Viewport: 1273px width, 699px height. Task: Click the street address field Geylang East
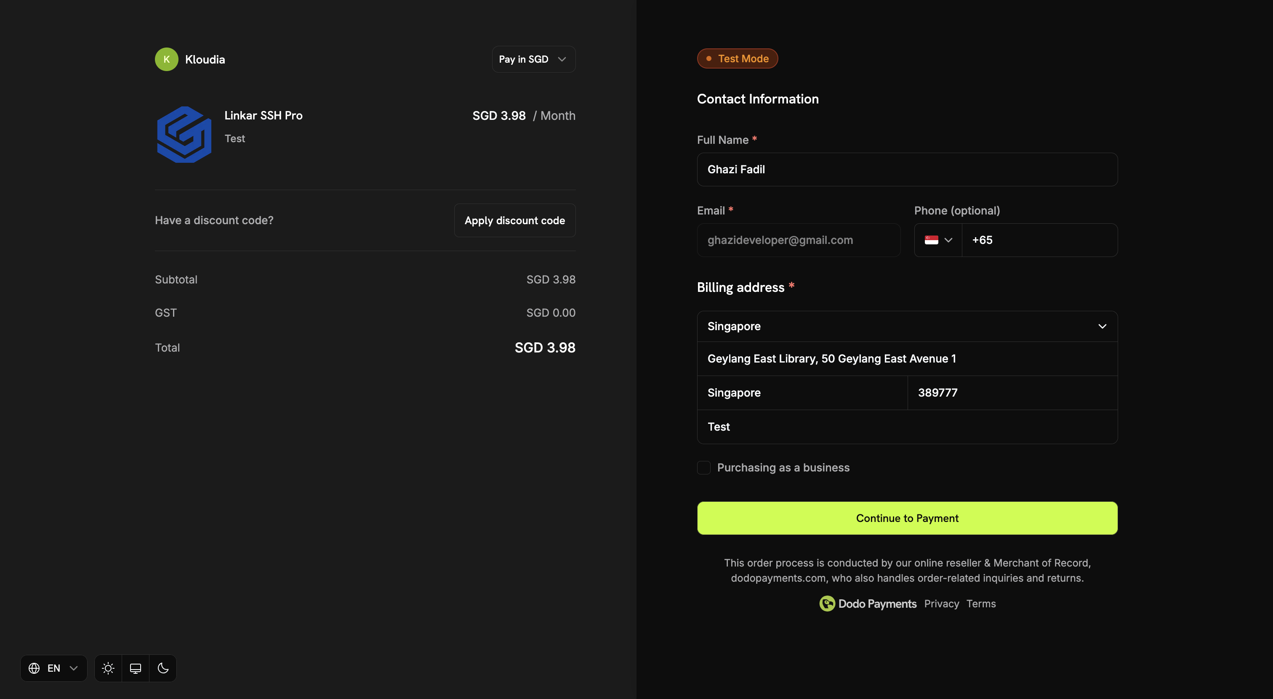(907, 359)
